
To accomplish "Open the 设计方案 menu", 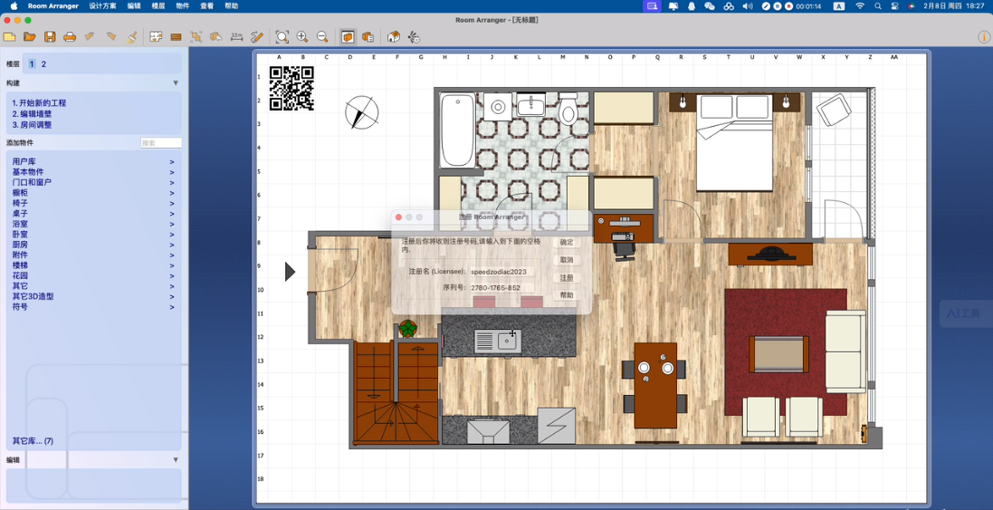I will pos(102,6).
